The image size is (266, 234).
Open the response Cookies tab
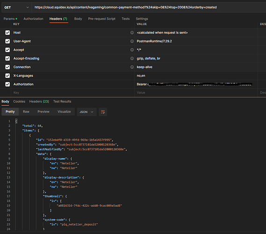(19, 102)
